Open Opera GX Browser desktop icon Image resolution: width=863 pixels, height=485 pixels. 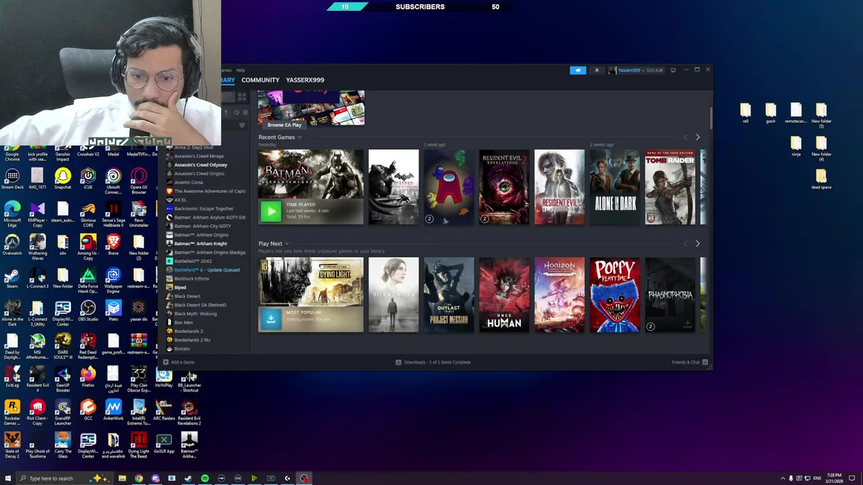point(139,182)
